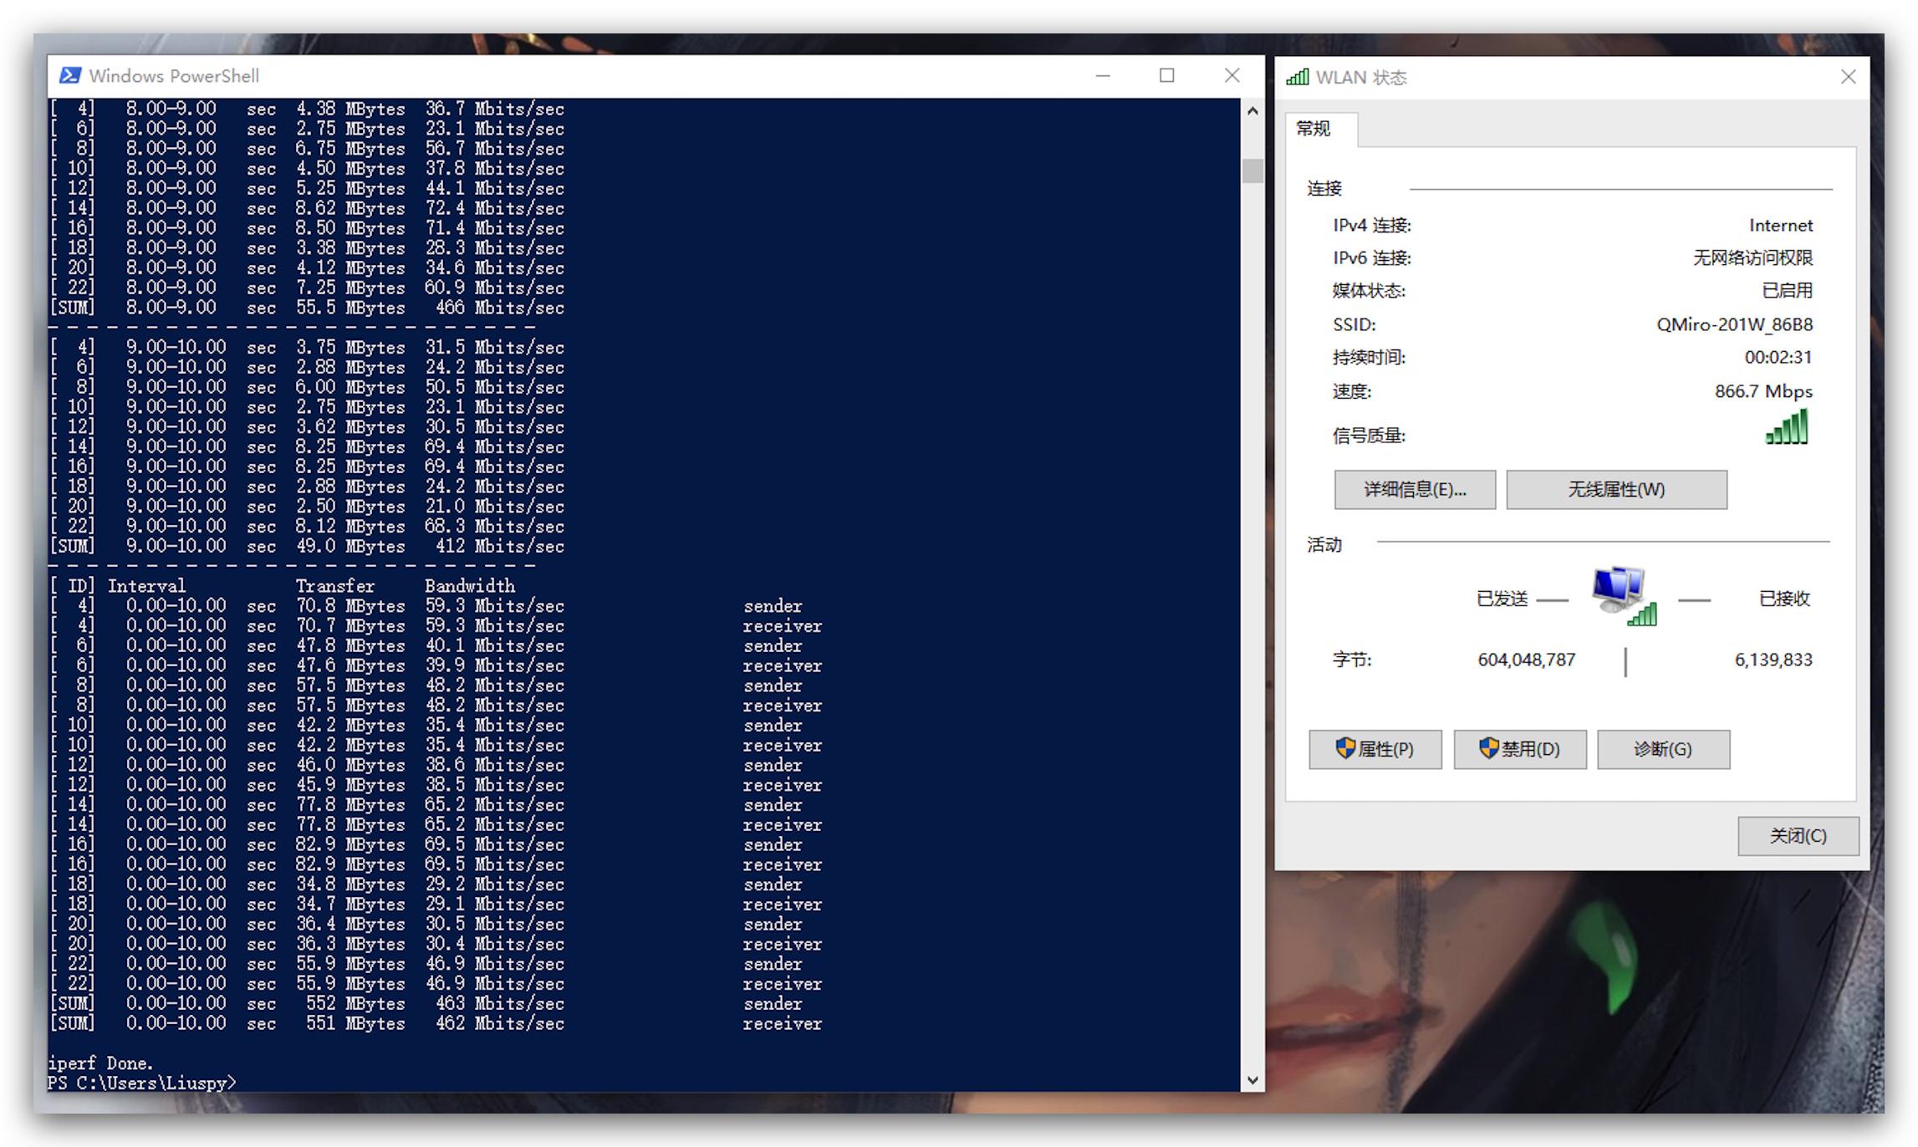Open 无线属性(W) wireless properties

point(1615,490)
